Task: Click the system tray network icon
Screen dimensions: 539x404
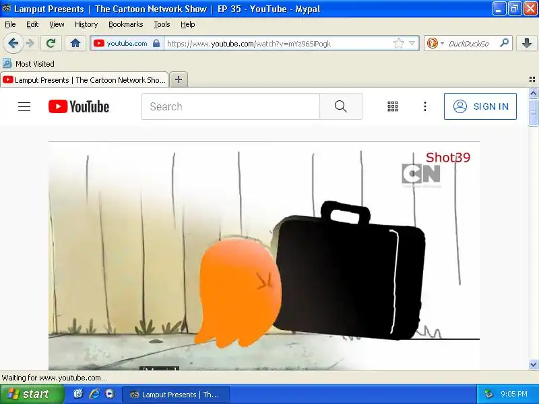Action: coord(488,394)
